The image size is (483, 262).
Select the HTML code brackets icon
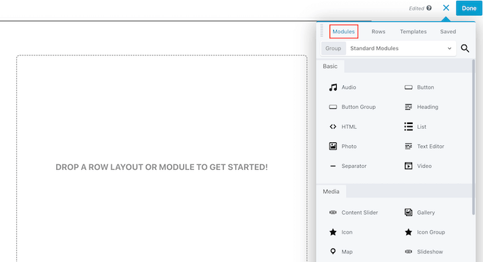click(332, 127)
